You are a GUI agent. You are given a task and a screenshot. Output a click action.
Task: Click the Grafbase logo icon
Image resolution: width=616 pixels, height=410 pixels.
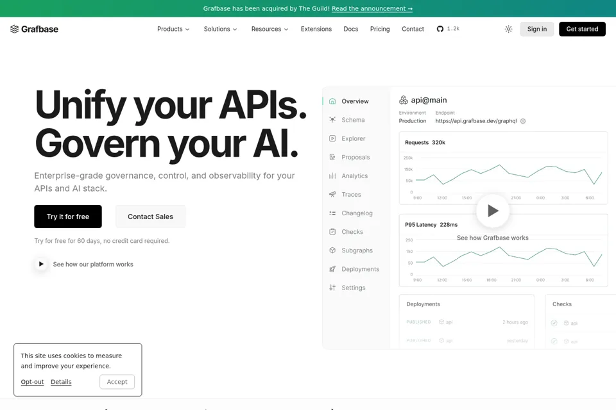coord(15,29)
